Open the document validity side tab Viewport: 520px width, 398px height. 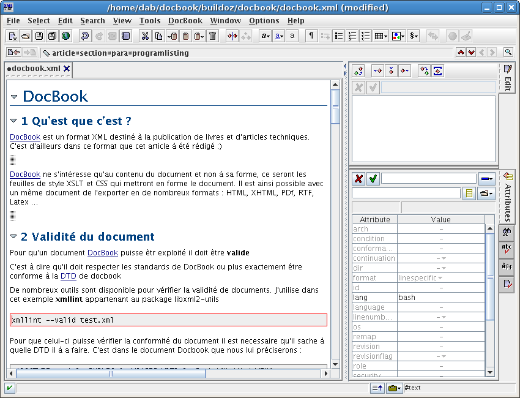coord(507,284)
